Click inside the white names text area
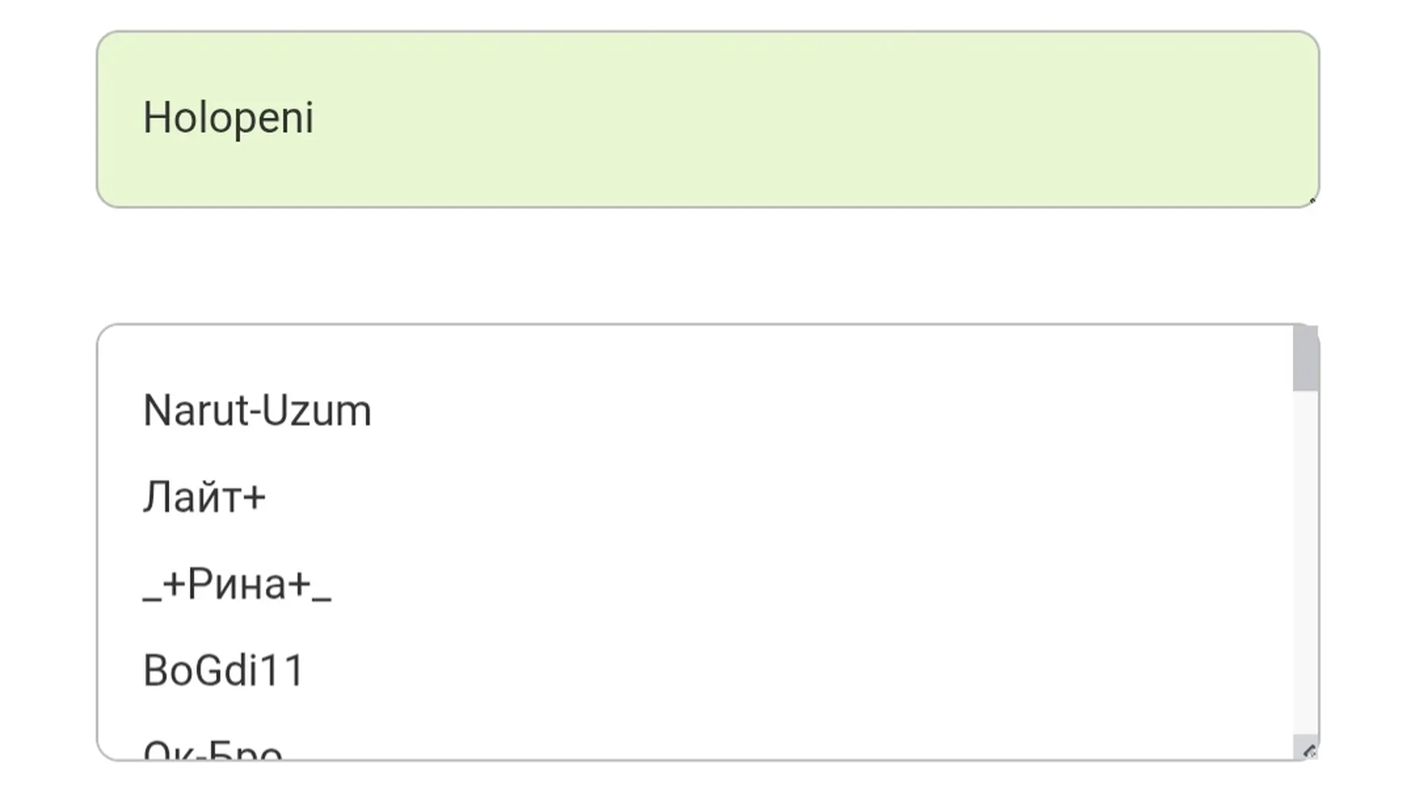The width and height of the screenshot is (1411, 795). click(696, 542)
